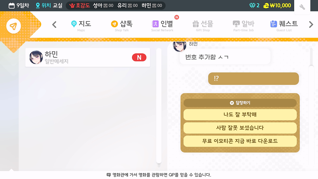Viewport: 318px width, 179px height.
Task: Open the 알바 Part-time Job icon
Action: tap(236, 24)
